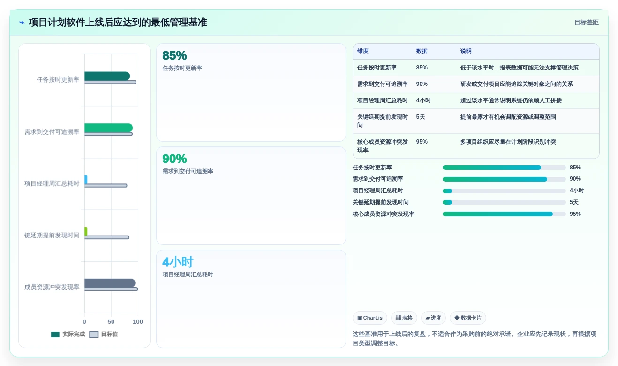Click the 进度 tag chip

click(x=433, y=318)
